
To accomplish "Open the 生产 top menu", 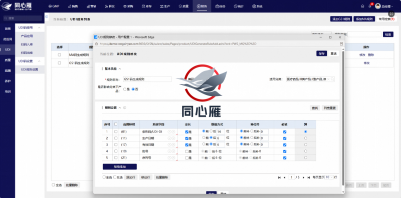I will coord(165,6).
